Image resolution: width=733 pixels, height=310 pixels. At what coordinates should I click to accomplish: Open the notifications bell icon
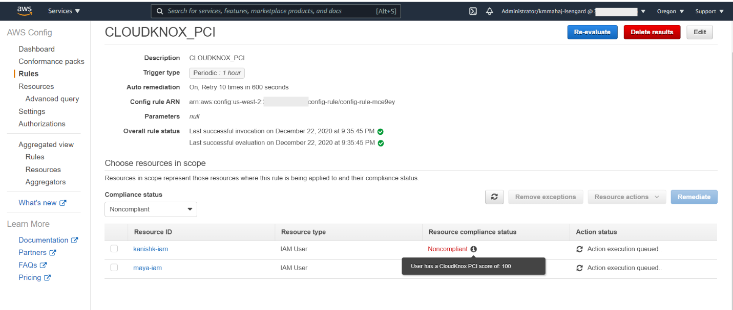click(489, 11)
